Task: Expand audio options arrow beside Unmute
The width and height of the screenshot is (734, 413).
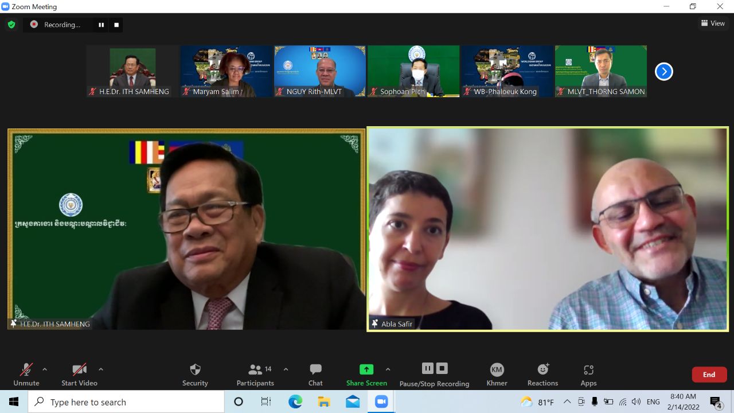Action: [45, 369]
